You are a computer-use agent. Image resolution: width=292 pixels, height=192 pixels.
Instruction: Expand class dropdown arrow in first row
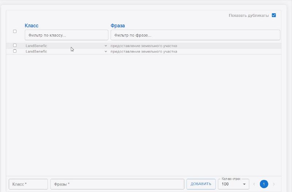click(x=106, y=46)
